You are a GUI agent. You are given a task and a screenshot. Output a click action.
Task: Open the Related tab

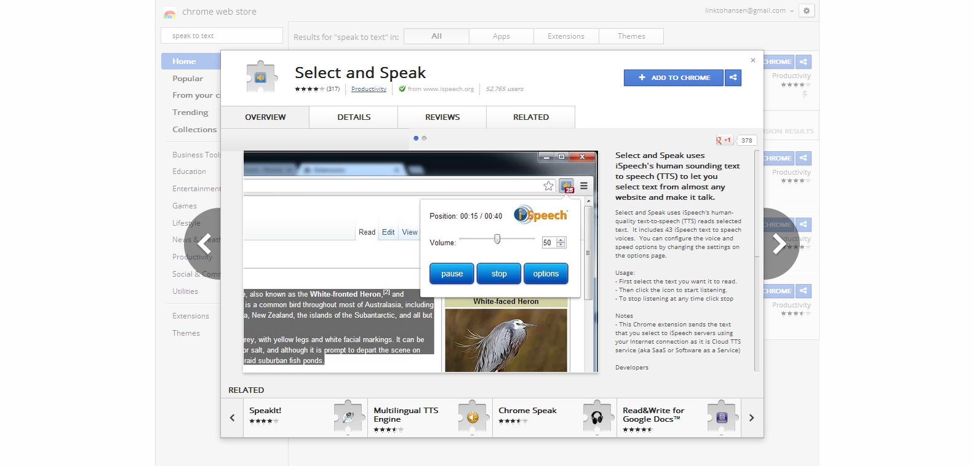click(531, 117)
